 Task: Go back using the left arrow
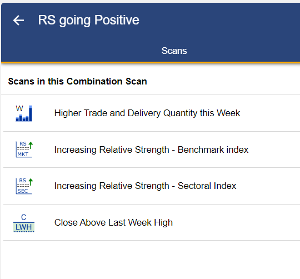18,20
